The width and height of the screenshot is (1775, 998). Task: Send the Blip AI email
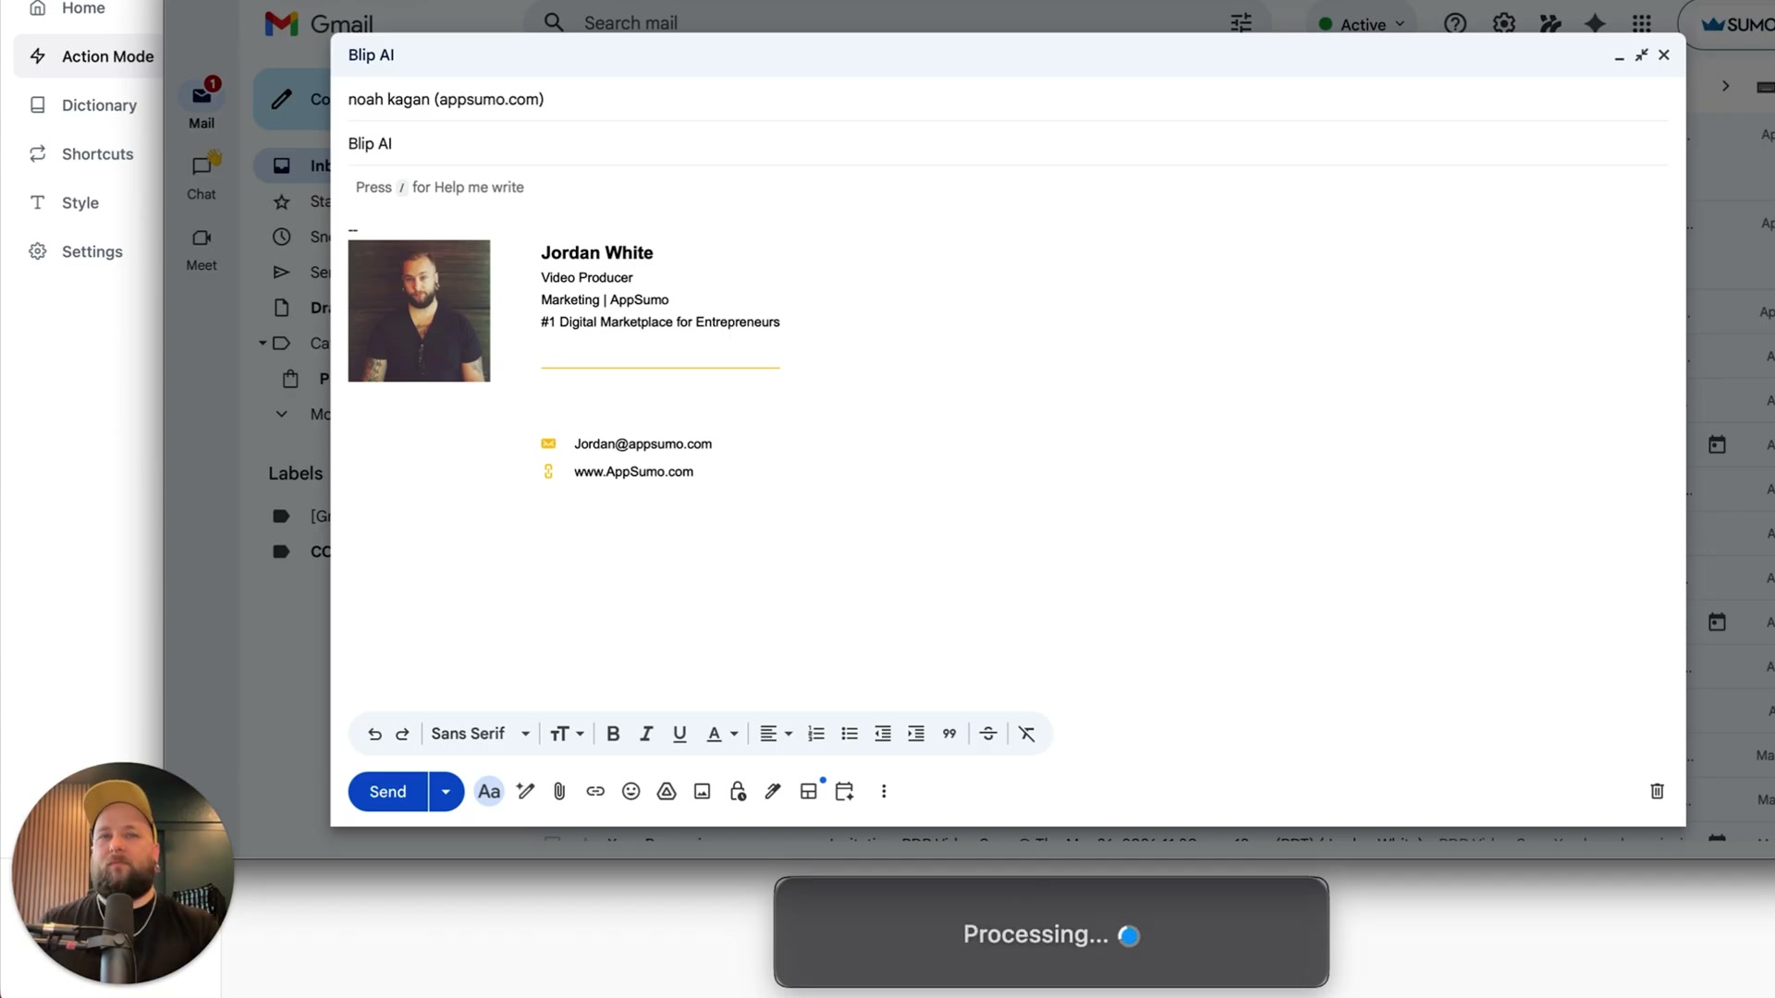tap(387, 791)
